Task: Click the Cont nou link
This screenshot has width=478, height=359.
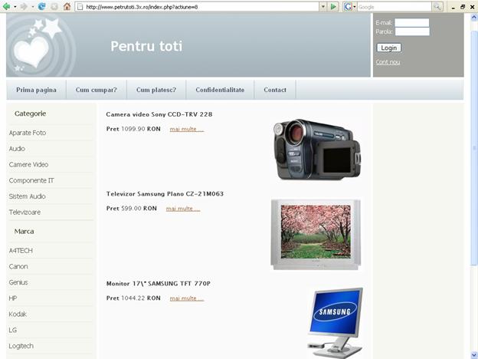Action: click(388, 62)
